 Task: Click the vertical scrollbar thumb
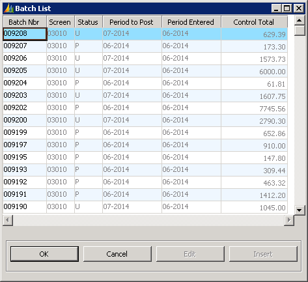coord(300,31)
